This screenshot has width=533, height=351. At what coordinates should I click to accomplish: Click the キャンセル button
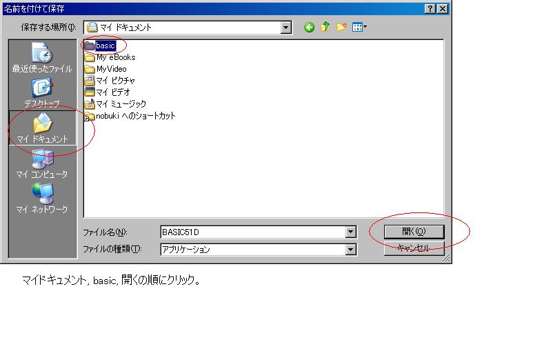(414, 248)
